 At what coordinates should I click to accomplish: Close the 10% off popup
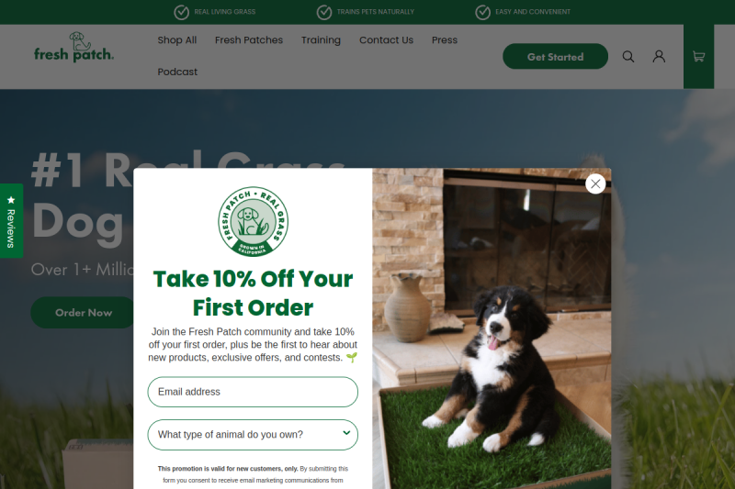pyautogui.click(x=595, y=183)
